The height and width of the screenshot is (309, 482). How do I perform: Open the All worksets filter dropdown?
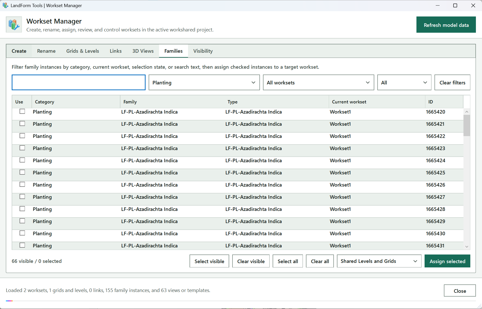pos(318,82)
